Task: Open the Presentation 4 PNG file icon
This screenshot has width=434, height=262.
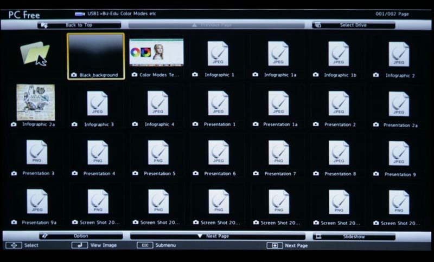Action: [98, 153]
